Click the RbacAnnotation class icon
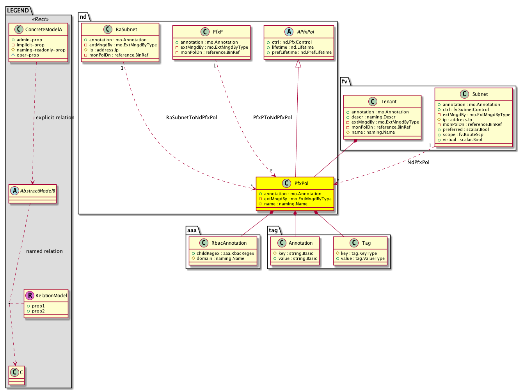524x392 pixels. [204, 243]
